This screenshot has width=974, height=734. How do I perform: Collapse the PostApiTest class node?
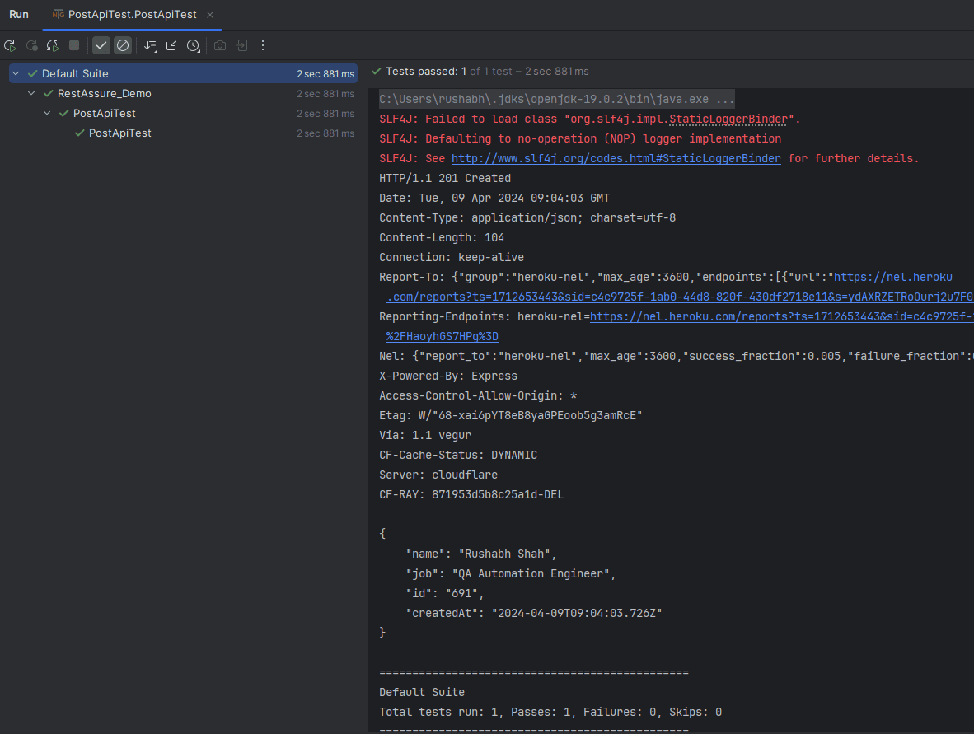click(x=47, y=114)
